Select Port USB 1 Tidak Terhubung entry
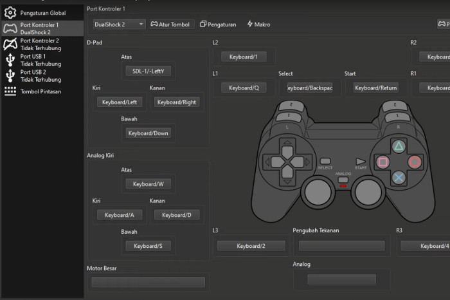The image size is (450, 300). (42, 60)
